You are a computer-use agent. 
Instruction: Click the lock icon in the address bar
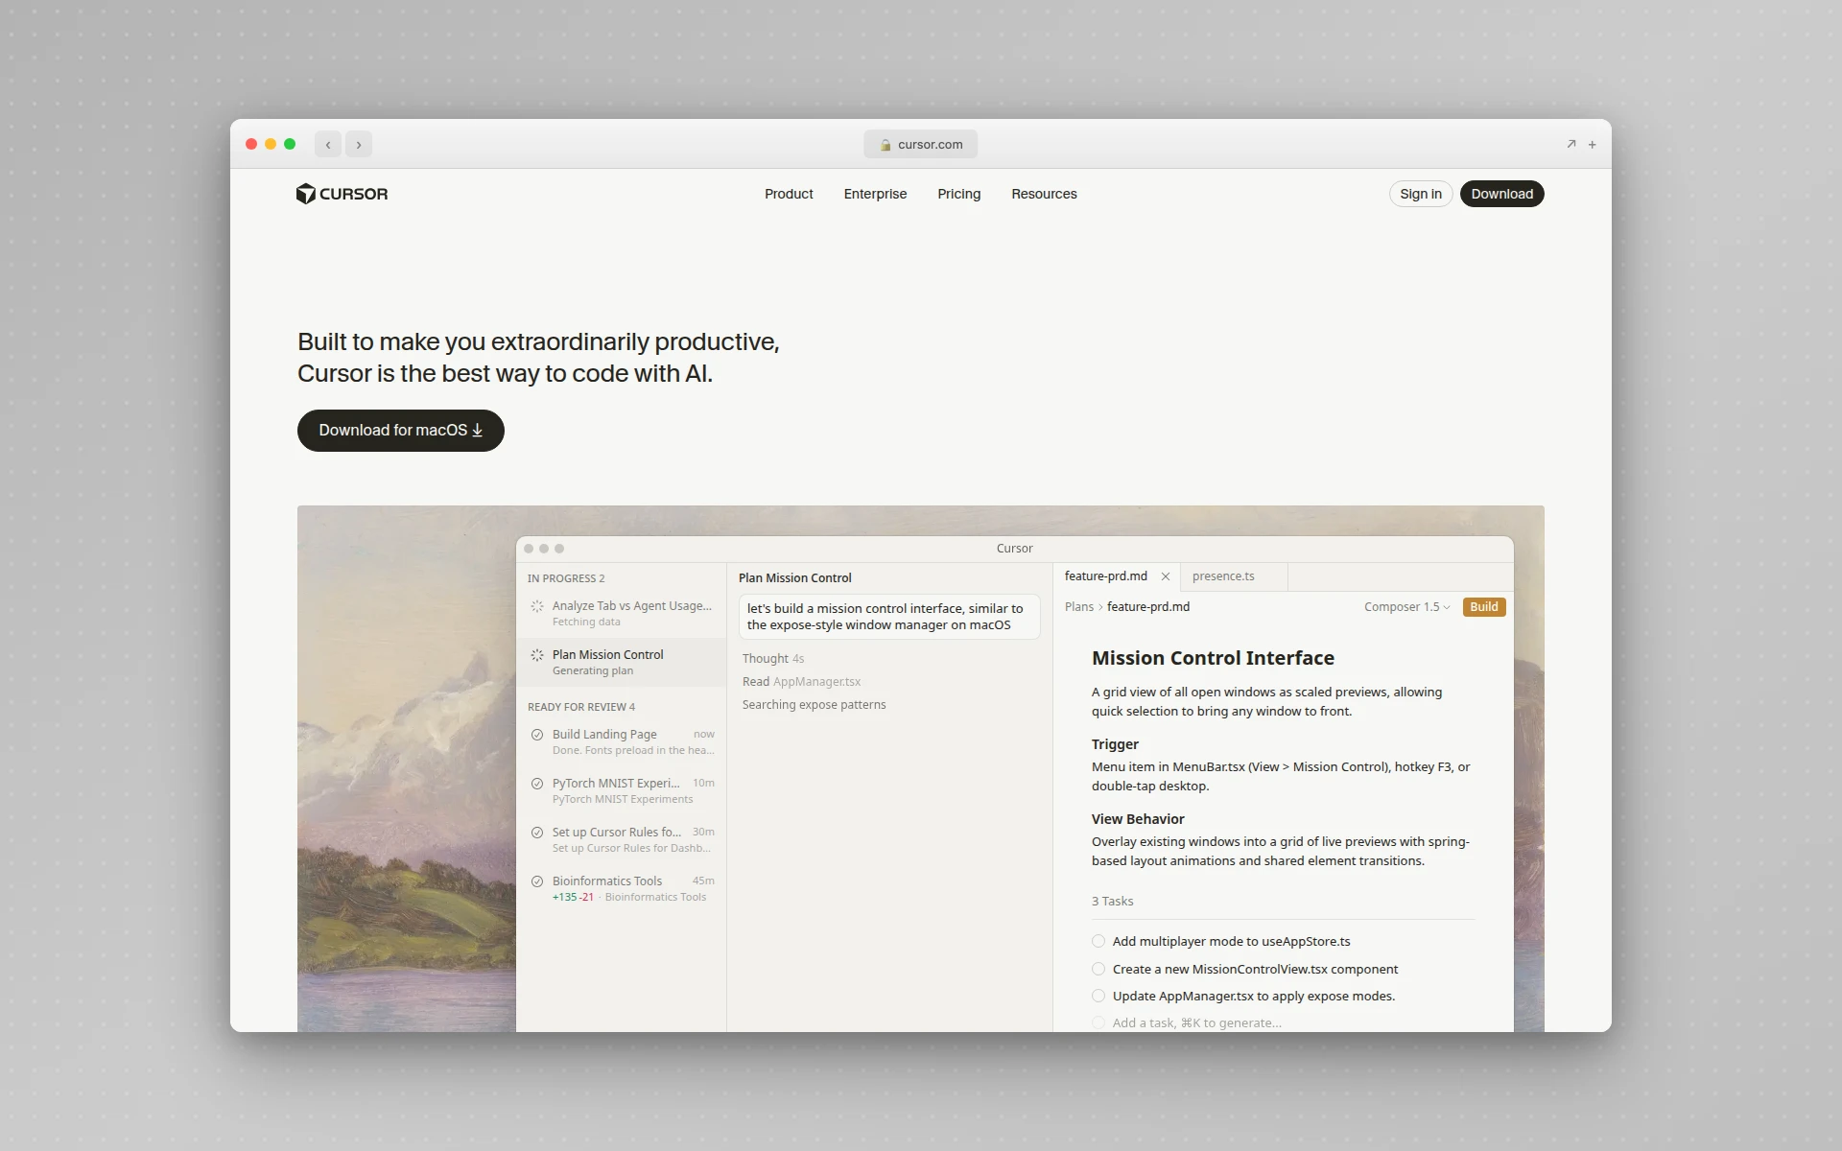point(887,144)
